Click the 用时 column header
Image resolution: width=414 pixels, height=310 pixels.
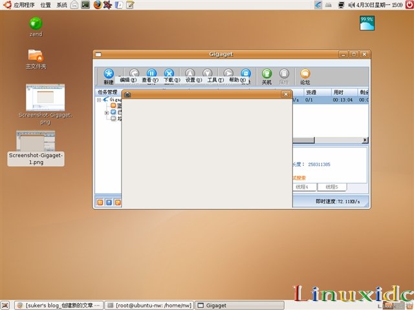pos(344,92)
